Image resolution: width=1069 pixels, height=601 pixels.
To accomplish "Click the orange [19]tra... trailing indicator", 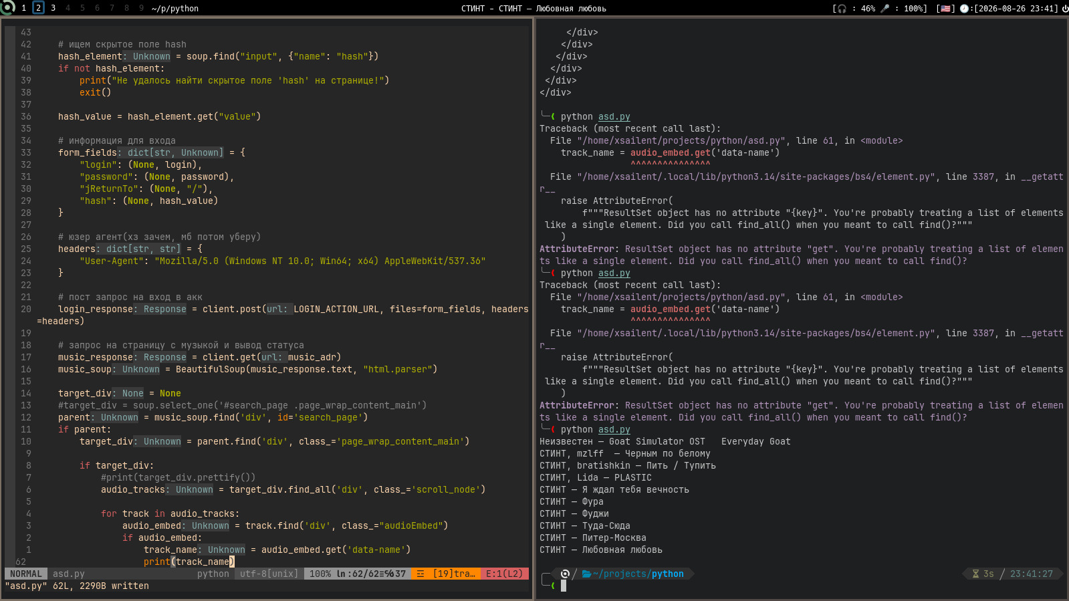I will click(446, 574).
